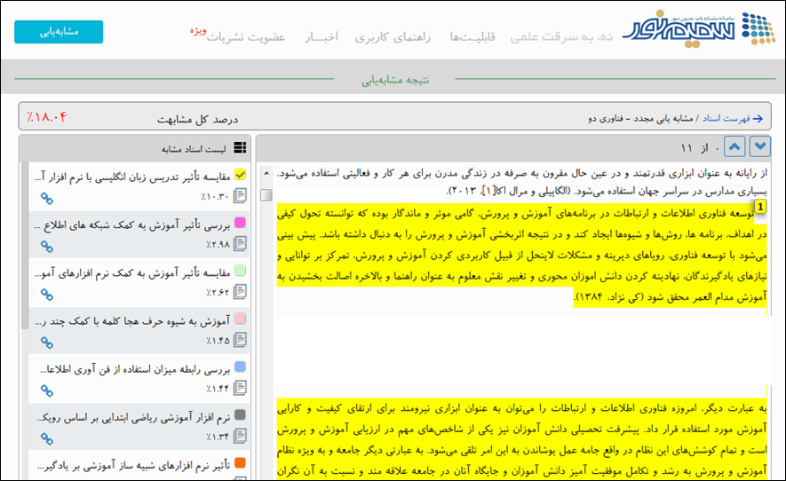Open document مقایسه تأثیر تدریس زبان انگلیسی
Image resolution: width=786 pixels, height=481 pixels.
(132, 177)
